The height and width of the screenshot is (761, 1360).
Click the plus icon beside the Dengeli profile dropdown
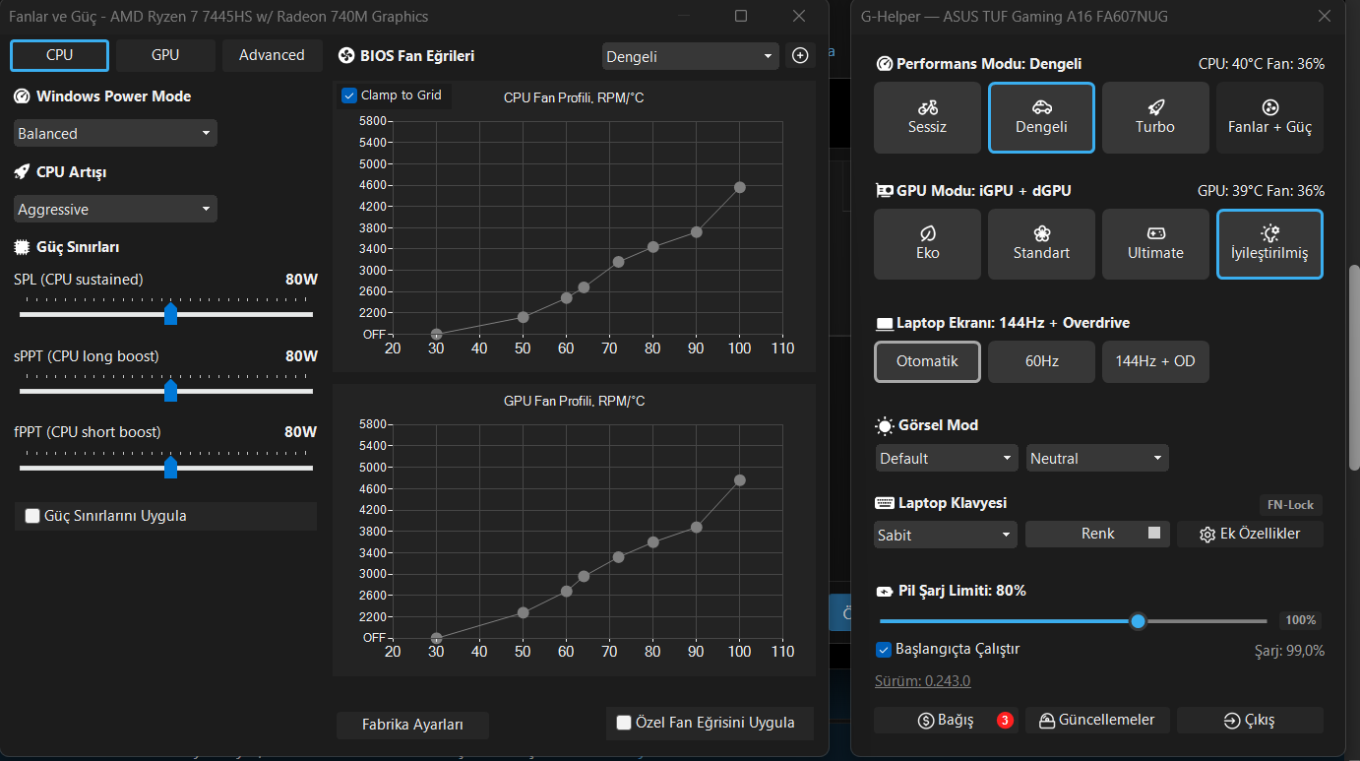pyautogui.click(x=800, y=56)
